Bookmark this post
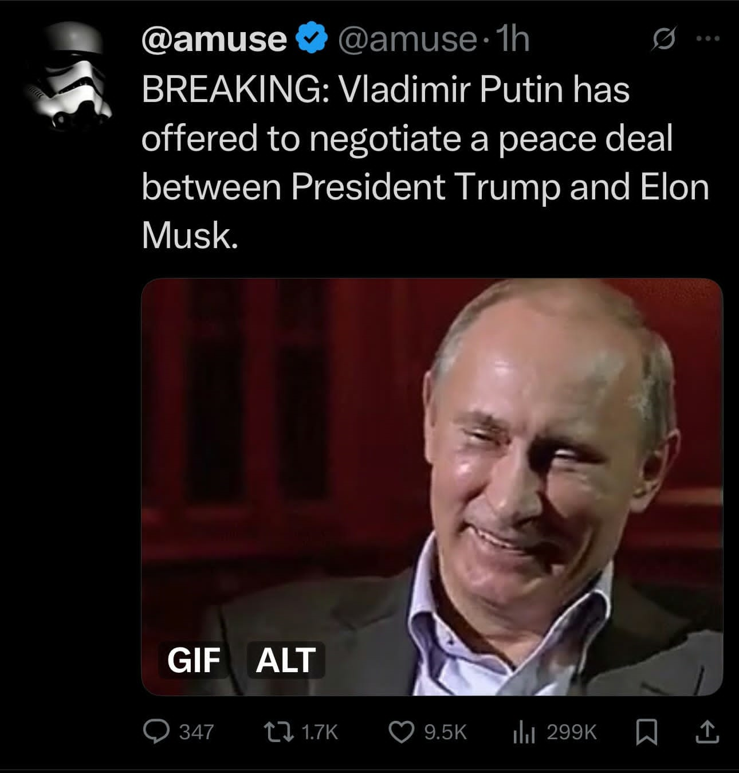 (647, 731)
